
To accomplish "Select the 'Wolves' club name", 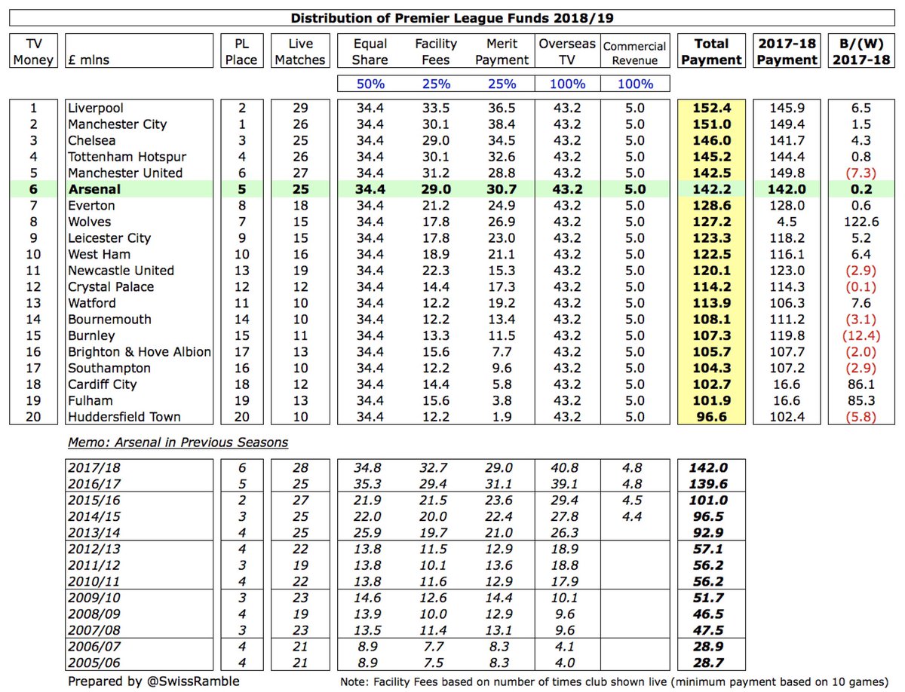I will 89,222.
